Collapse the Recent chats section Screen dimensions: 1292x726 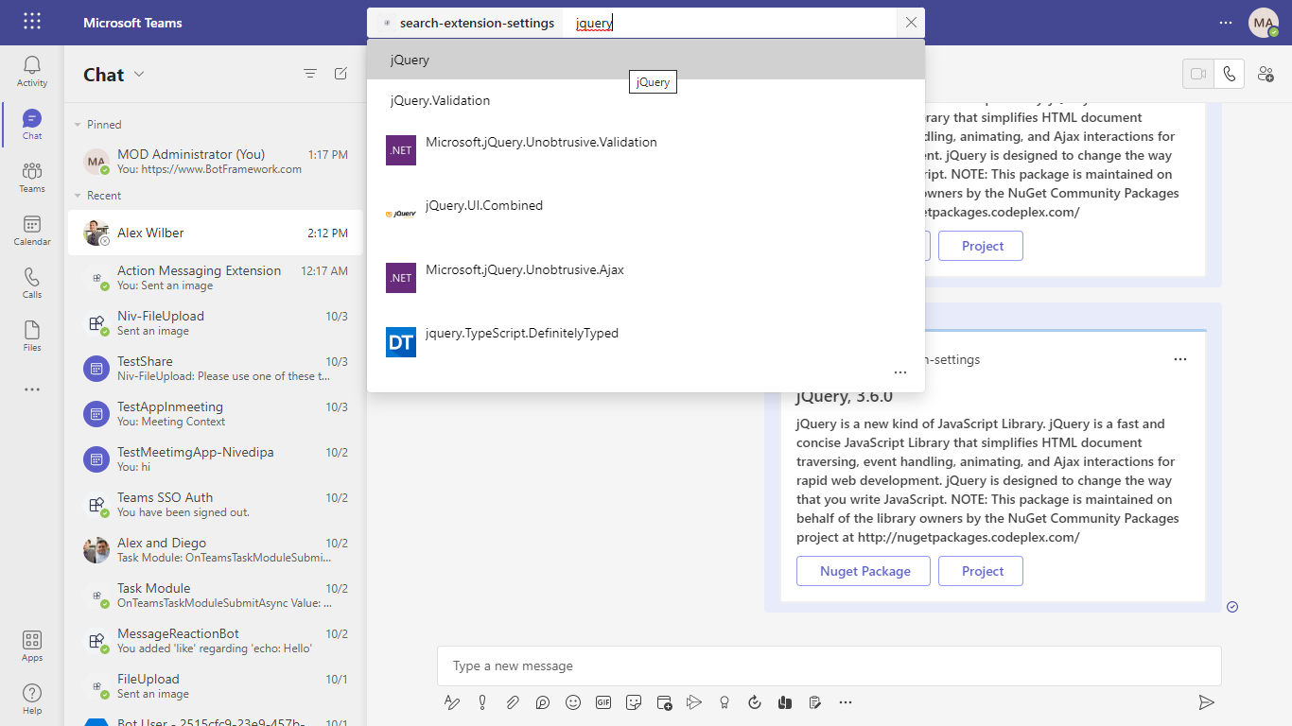[x=79, y=196]
